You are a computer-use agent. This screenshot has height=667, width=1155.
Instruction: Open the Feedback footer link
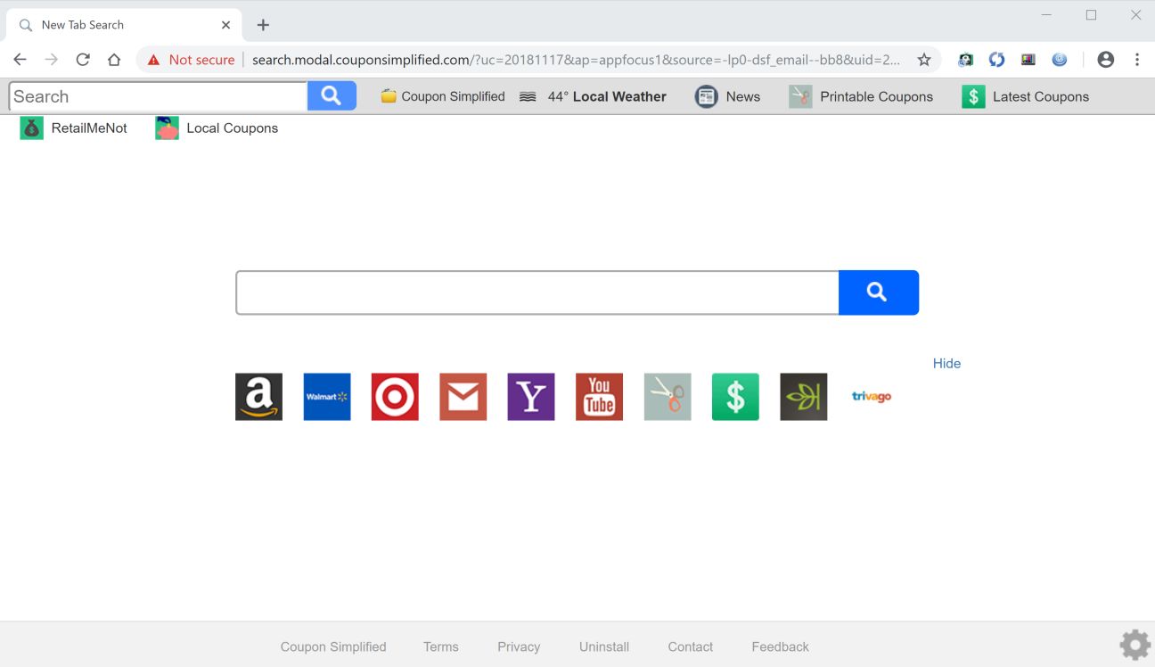point(780,646)
